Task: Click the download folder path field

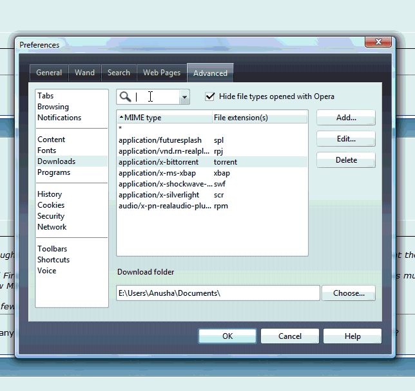Action: (x=218, y=293)
